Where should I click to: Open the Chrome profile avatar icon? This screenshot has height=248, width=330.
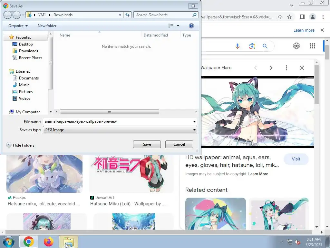(x=313, y=17)
